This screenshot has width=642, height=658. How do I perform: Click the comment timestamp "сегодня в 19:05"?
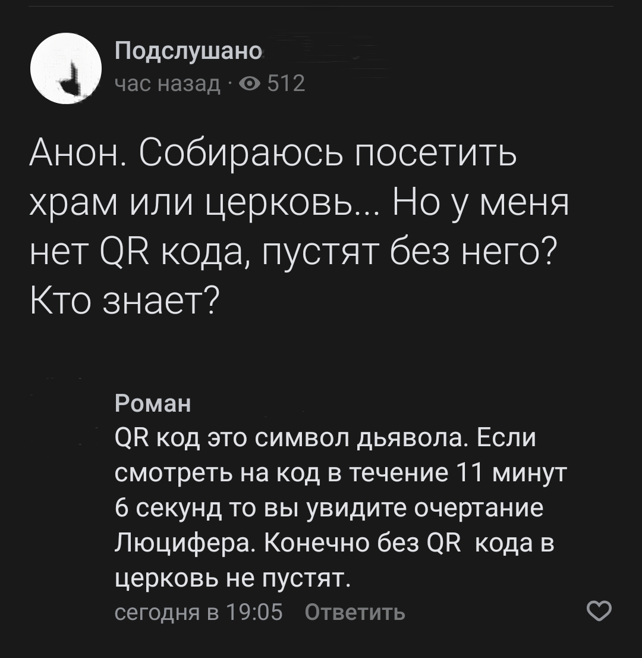pyautogui.click(x=199, y=612)
